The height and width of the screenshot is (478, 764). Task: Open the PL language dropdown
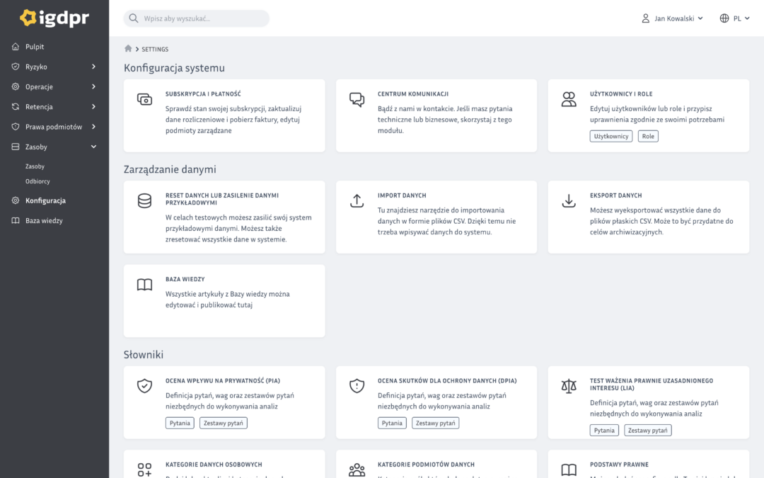point(734,18)
